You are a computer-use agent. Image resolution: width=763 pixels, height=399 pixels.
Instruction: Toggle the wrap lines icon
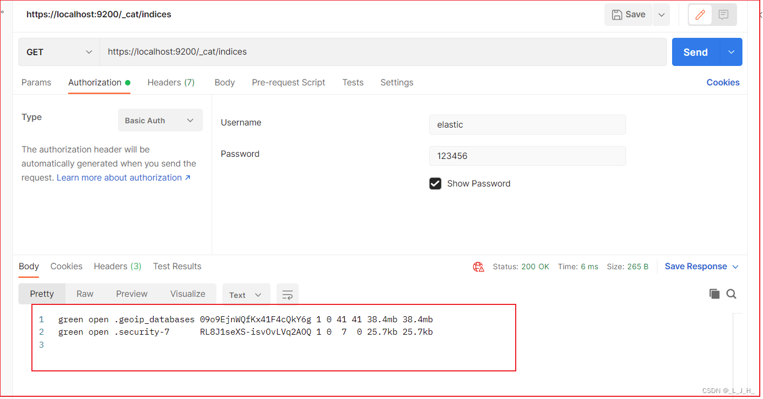click(287, 295)
